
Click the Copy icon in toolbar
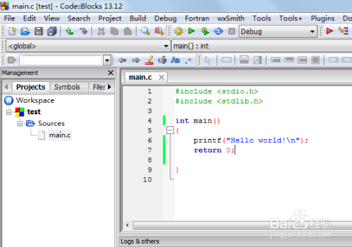click(x=114, y=31)
